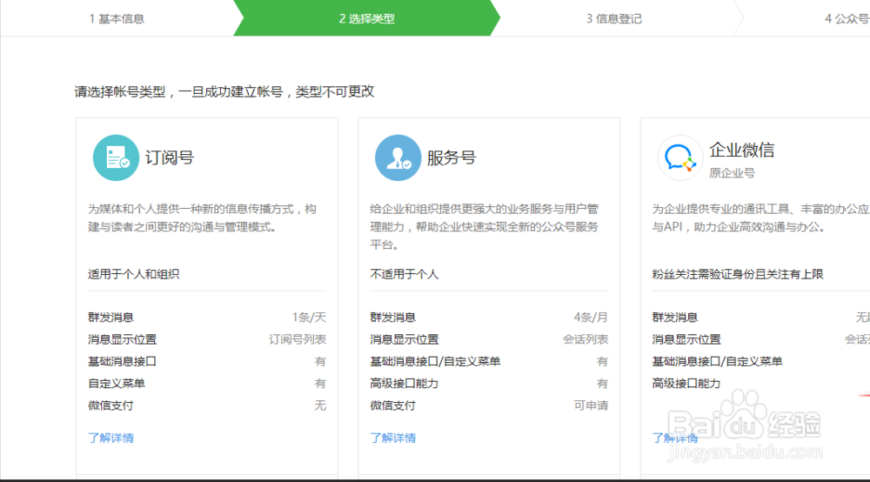This screenshot has height=482, width=870.
Task: Click the 订阅号 description paragraph
Action: click(203, 218)
